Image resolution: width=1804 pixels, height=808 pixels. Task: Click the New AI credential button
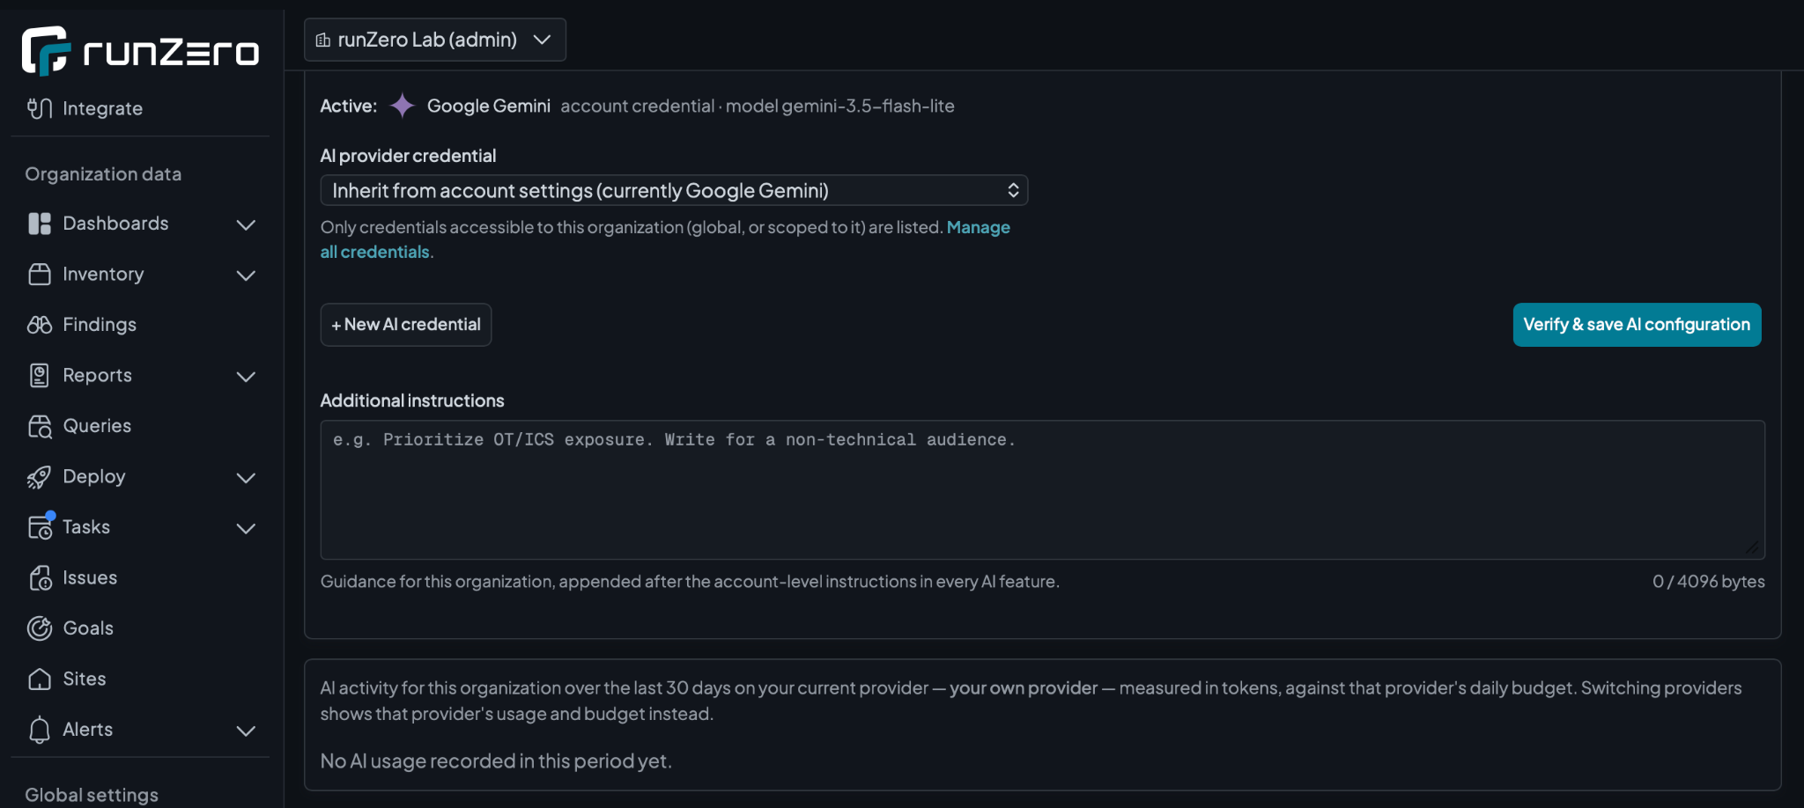click(x=406, y=325)
